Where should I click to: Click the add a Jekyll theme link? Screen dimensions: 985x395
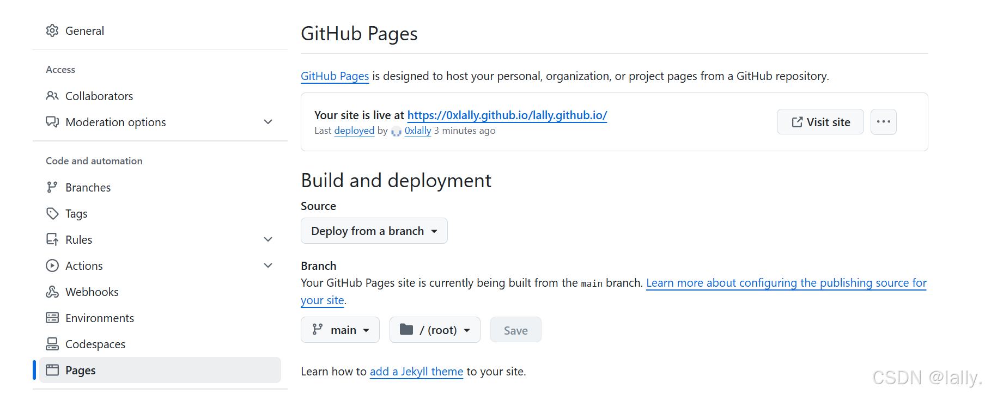pos(416,372)
